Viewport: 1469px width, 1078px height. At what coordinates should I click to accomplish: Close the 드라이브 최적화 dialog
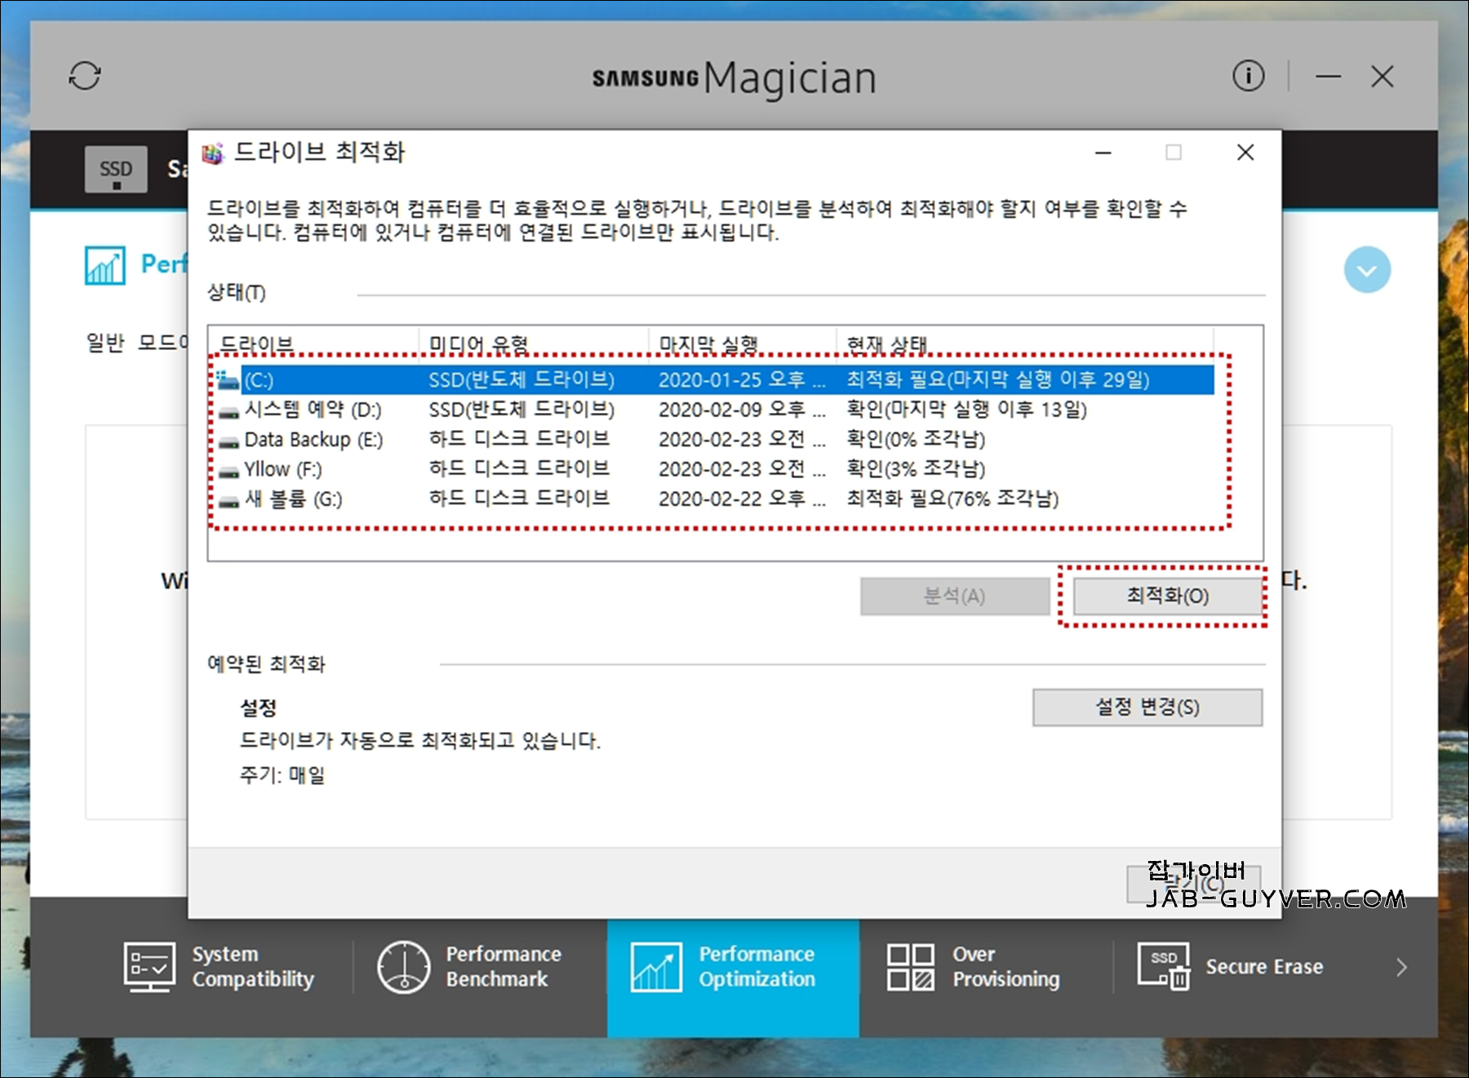[x=1245, y=153]
